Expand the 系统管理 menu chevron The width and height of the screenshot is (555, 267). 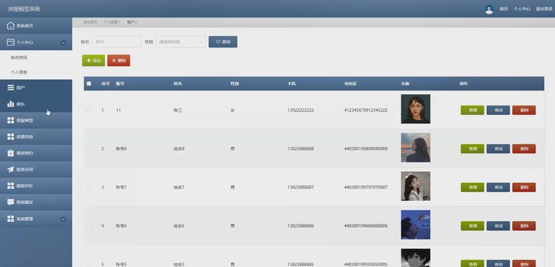pos(63,219)
